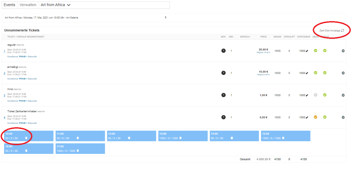The image size is (352, 170).
Task: Edit available quantity pencil for ermäßigt ticket
Action: pyautogui.click(x=307, y=73)
